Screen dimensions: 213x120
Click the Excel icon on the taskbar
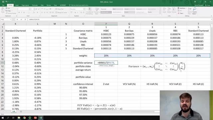41,118
